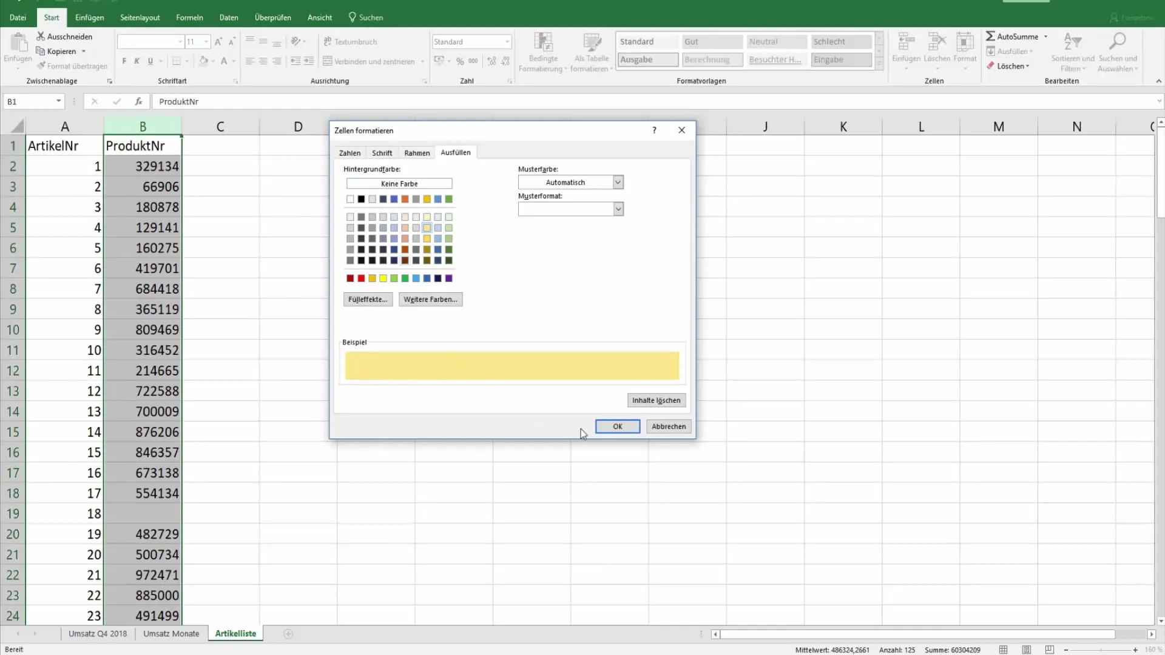Toggle right text alignment

[x=277, y=61]
